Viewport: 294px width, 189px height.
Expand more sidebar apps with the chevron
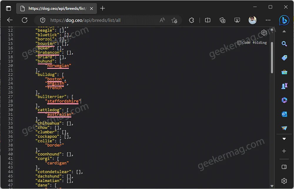coord(284,138)
